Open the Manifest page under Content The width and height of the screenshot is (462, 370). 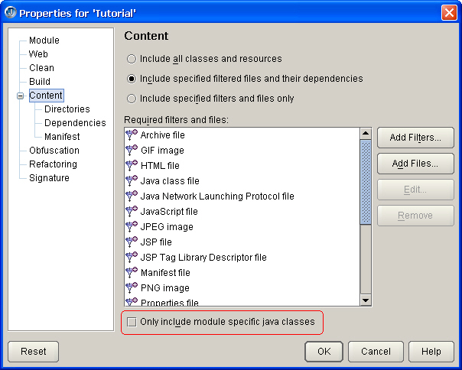point(62,137)
